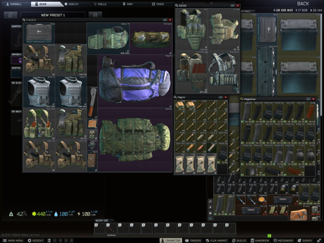Screen dimensions: 324x243
Task: Go to the SKILLS tab
Action: coord(100,4)
